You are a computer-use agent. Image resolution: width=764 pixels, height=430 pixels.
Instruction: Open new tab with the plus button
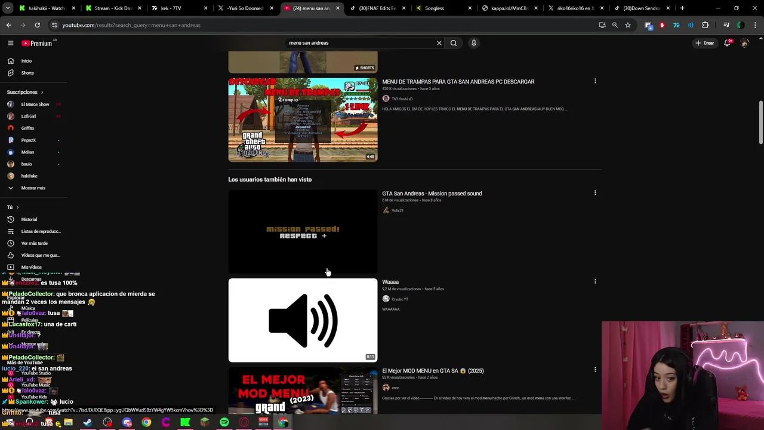tap(682, 8)
